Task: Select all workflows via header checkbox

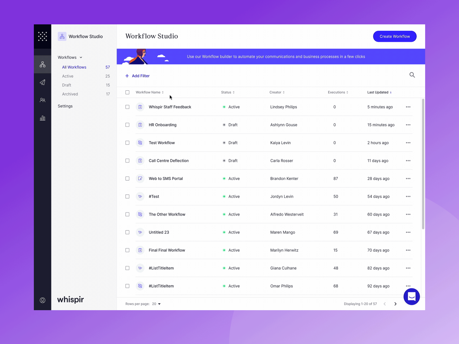Action: point(127,92)
